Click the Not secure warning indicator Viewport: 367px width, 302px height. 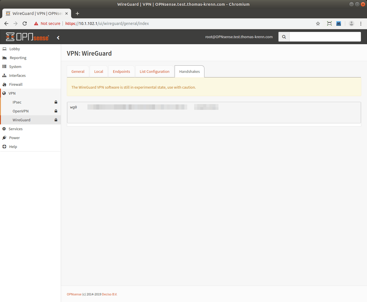47,24
